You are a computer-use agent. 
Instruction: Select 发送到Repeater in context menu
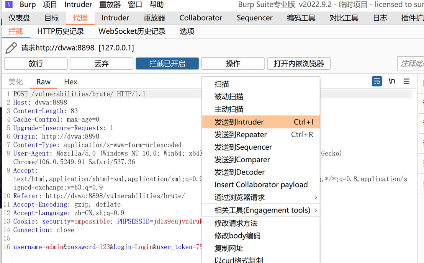261,134
